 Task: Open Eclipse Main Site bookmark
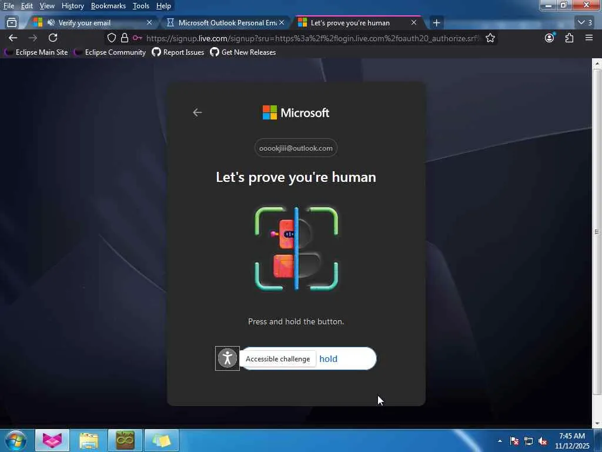pos(36,52)
